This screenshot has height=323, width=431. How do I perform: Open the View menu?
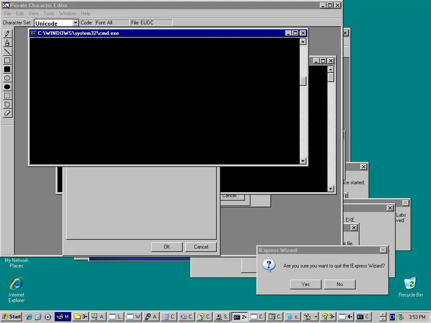(34, 13)
